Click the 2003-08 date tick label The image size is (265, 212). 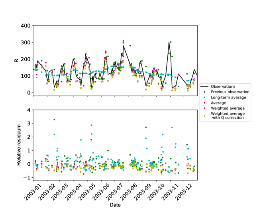tap(129, 192)
